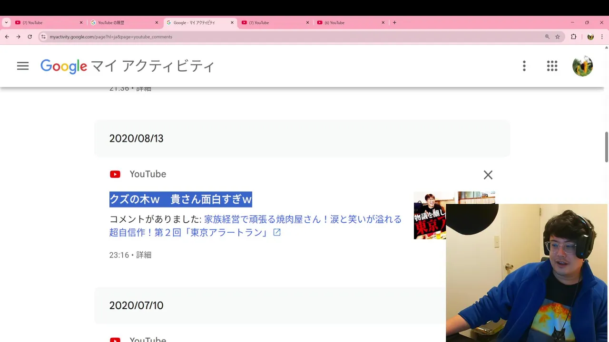The image size is (609, 342).
Task: Close the YouTube の履歴 tab
Action: (157, 22)
